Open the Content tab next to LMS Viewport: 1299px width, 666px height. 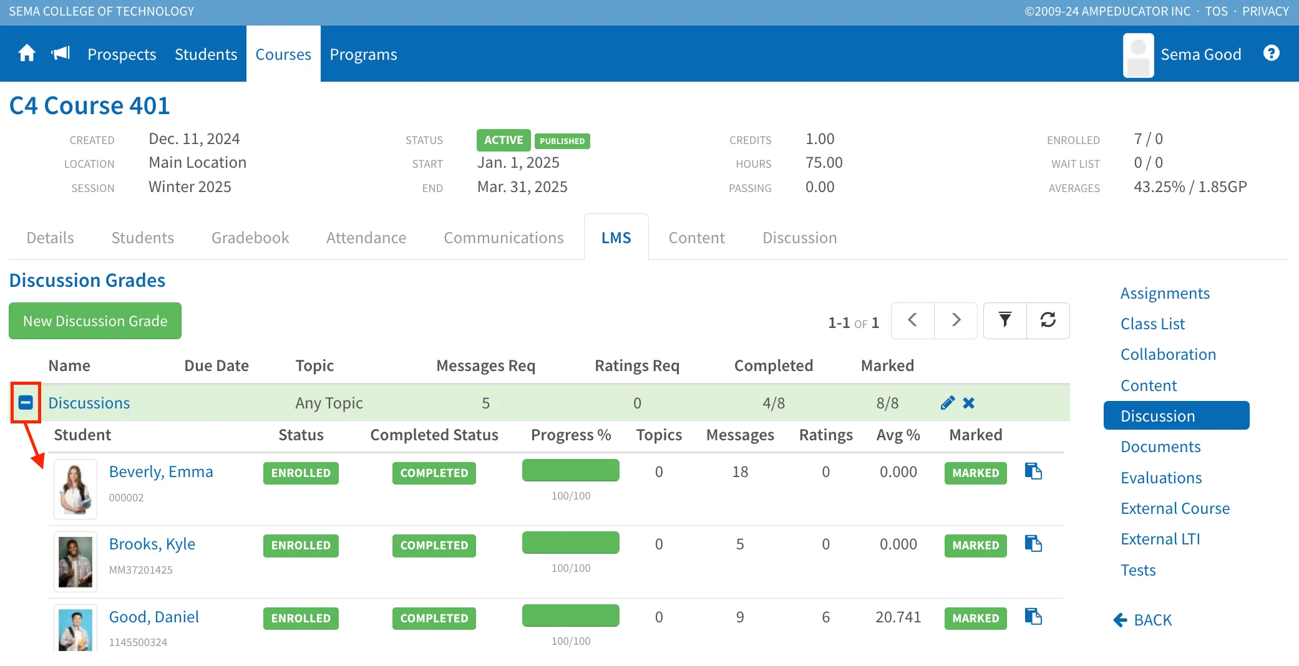tap(696, 238)
